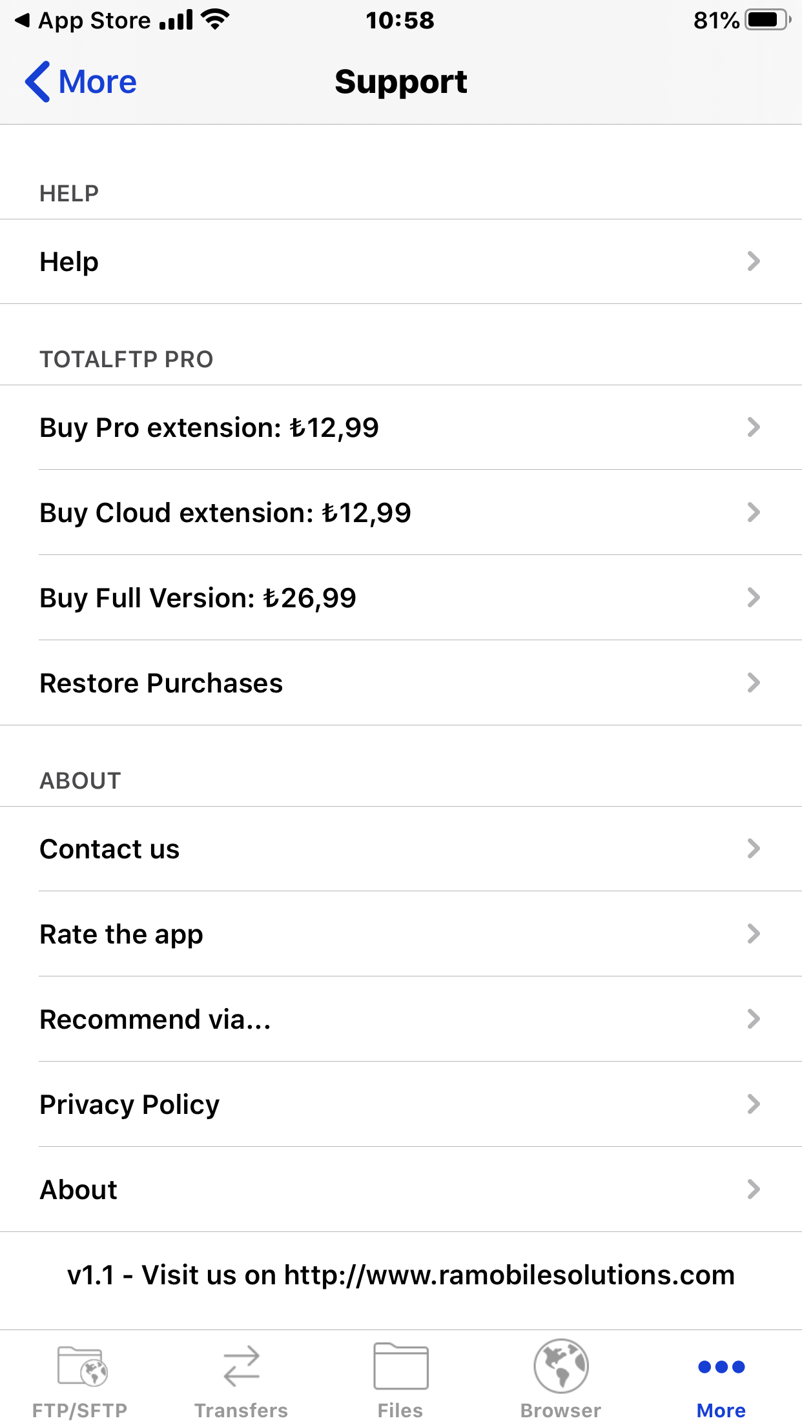Visit the ramobilesolutions.com footer link
Viewport: 802px width, 1425px height.
tap(509, 1275)
